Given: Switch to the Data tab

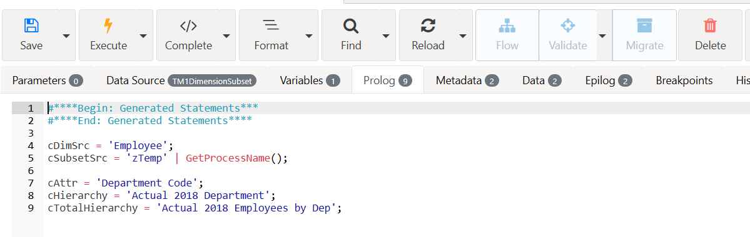Looking at the screenshot, I should 542,80.
